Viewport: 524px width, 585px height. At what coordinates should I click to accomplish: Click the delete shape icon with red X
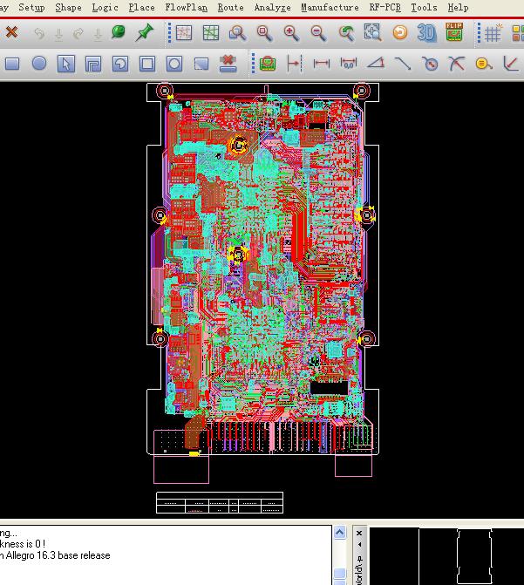click(x=228, y=64)
